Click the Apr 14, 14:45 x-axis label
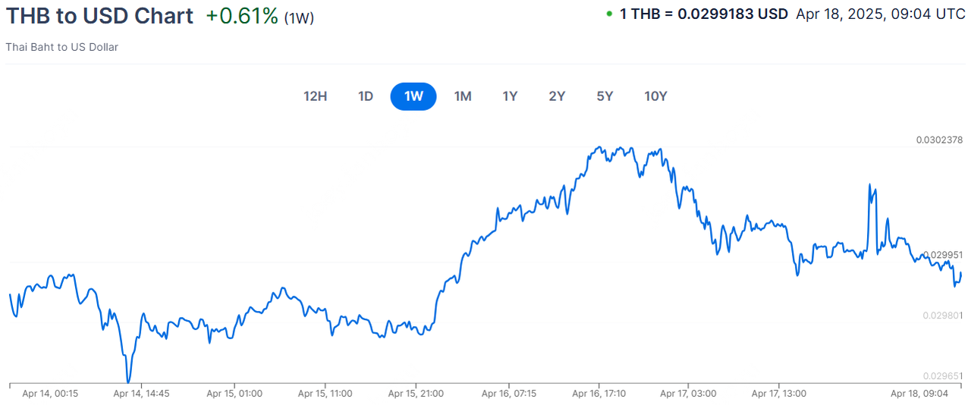 pos(141,394)
